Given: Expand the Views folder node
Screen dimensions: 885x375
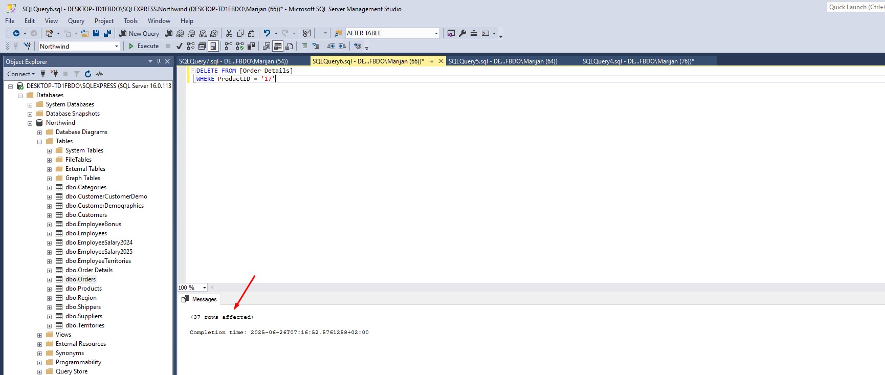Looking at the screenshot, I should click(39, 335).
